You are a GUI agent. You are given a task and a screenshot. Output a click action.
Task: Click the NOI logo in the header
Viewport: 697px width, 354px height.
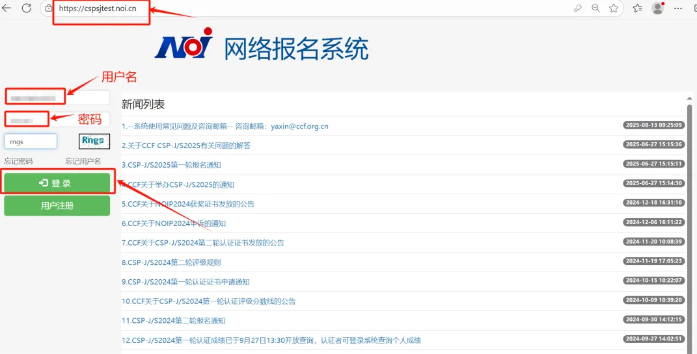(184, 45)
